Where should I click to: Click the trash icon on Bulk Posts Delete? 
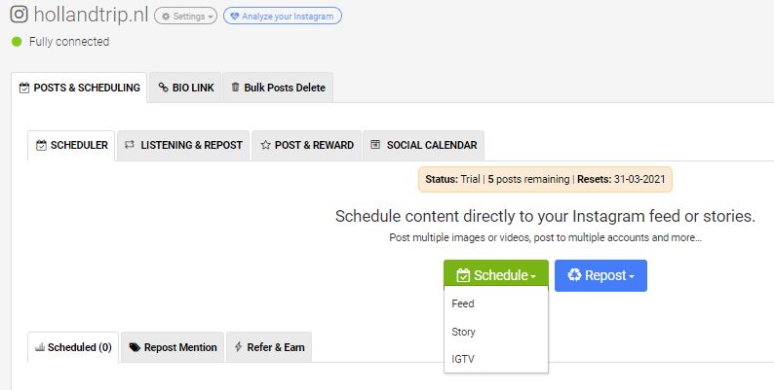click(x=236, y=88)
